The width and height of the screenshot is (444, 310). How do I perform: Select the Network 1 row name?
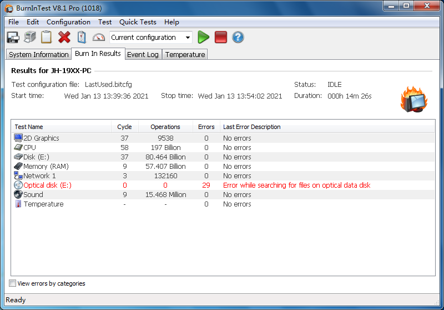click(39, 175)
